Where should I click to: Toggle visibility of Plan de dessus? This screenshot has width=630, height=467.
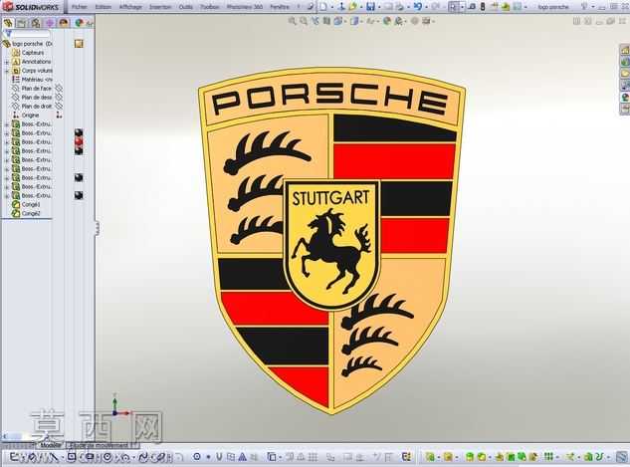59,97
